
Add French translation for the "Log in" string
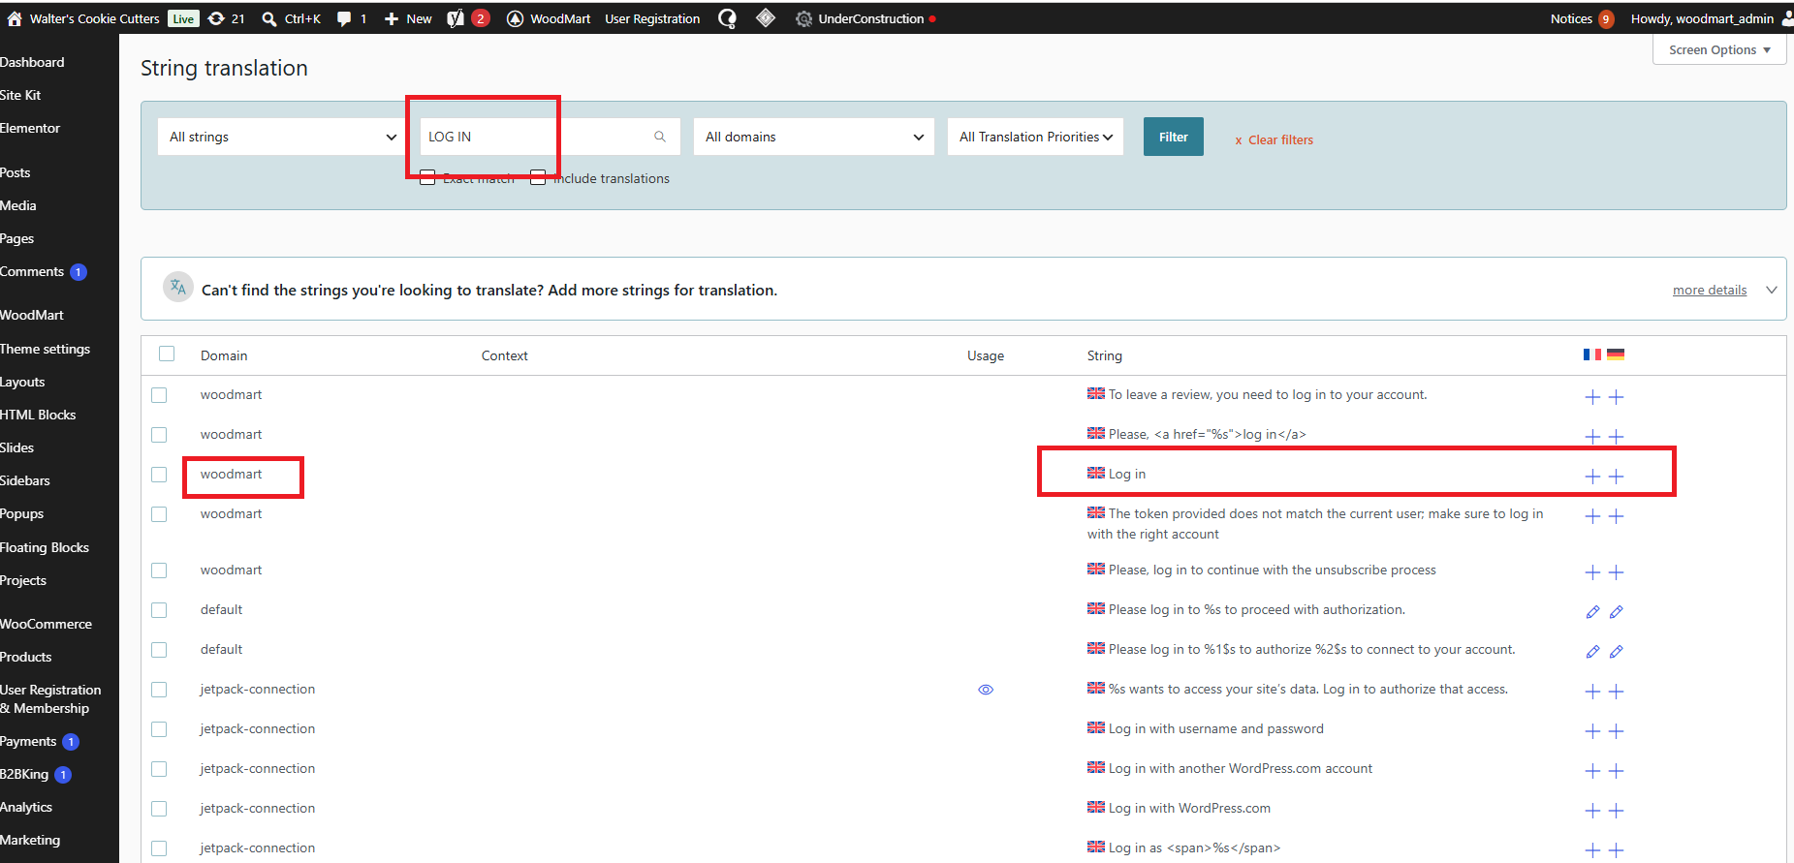[x=1592, y=477]
